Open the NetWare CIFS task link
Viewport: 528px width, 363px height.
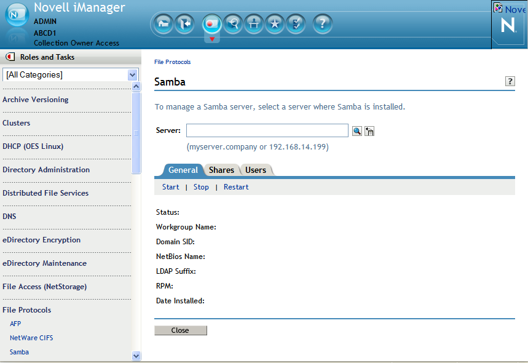(x=31, y=338)
